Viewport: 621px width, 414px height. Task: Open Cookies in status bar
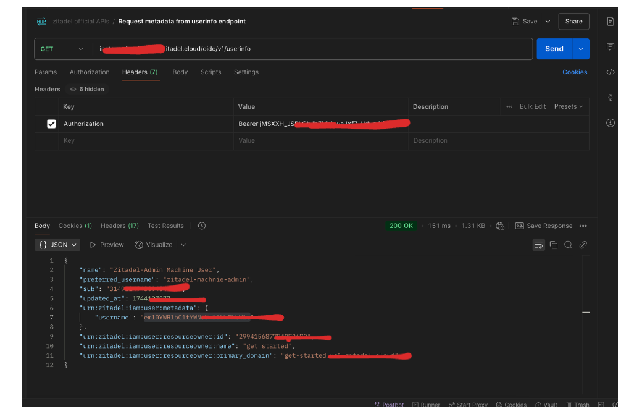click(511, 405)
